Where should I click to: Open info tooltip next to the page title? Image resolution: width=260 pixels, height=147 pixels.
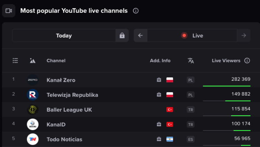point(136,11)
